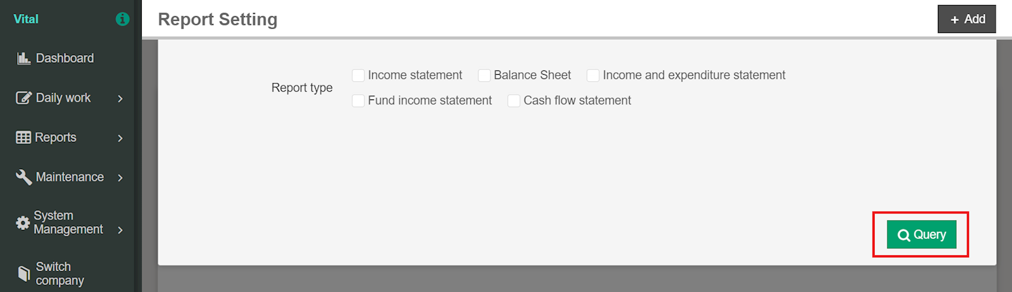Click the magnifier icon on Query button

click(x=904, y=235)
